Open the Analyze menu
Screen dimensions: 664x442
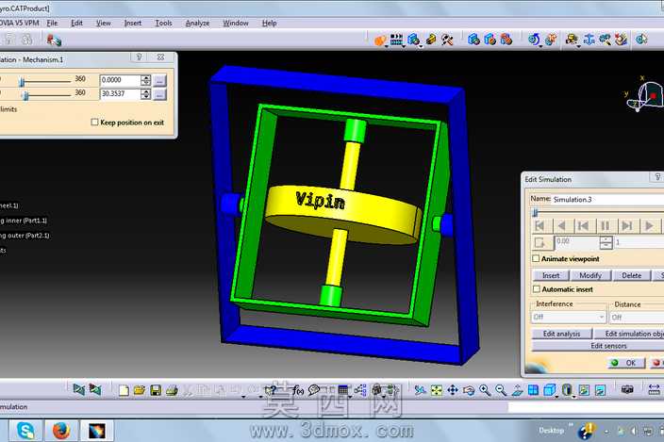pyautogui.click(x=197, y=23)
